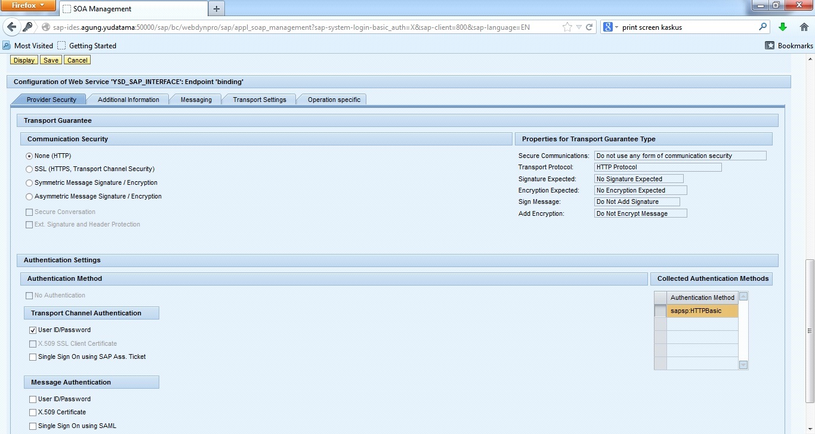Open the Firefox menu dropdown
This screenshot has height=434, width=815.
pyautogui.click(x=28, y=5)
